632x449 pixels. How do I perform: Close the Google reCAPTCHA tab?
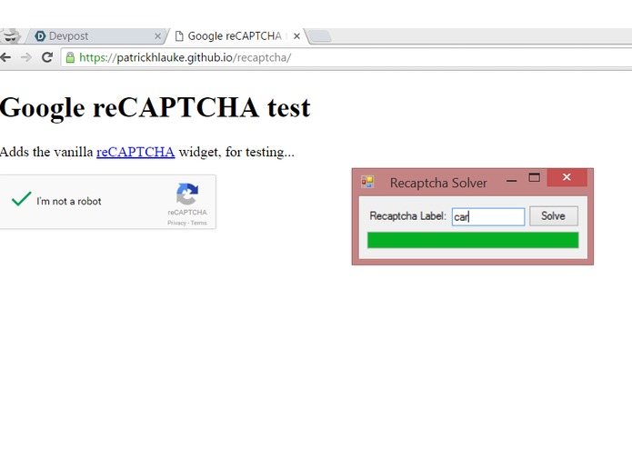(296, 36)
